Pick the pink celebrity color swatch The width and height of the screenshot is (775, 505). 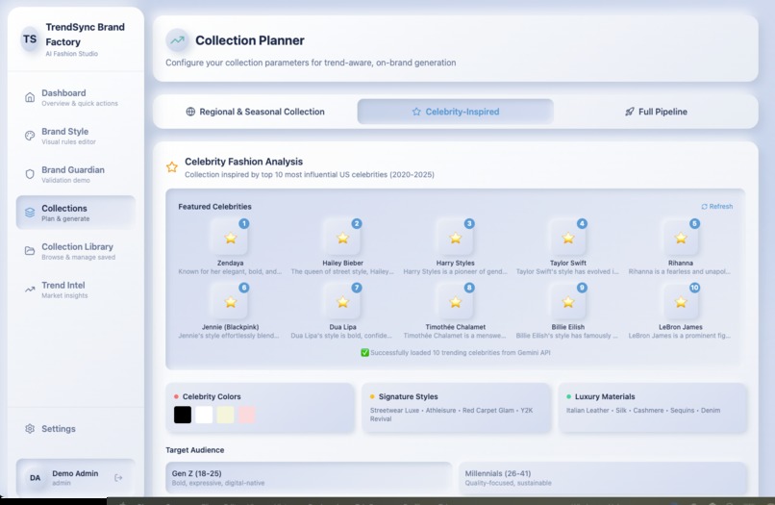247,415
